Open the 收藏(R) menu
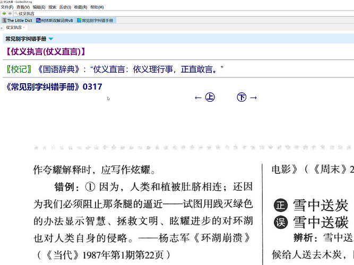The height and width of the screenshot is (265, 354). pos(81,7)
